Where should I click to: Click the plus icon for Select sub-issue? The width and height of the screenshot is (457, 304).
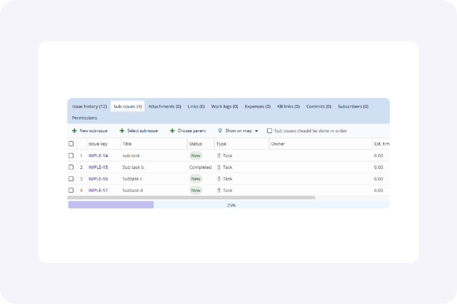(122, 131)
